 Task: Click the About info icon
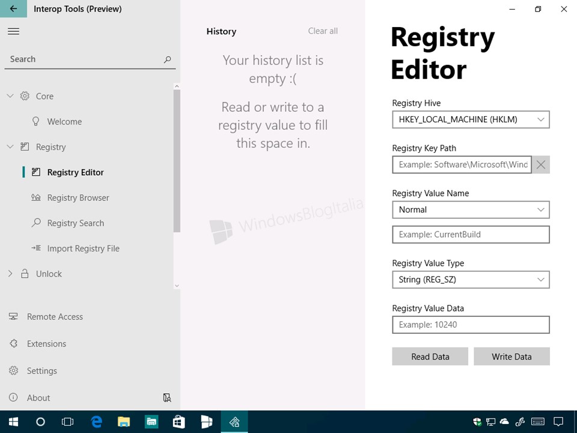pos(13,398)
